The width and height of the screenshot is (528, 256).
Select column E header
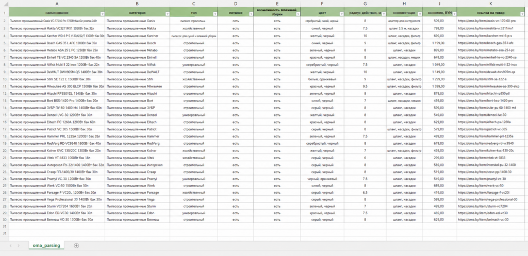click(277, 4)
